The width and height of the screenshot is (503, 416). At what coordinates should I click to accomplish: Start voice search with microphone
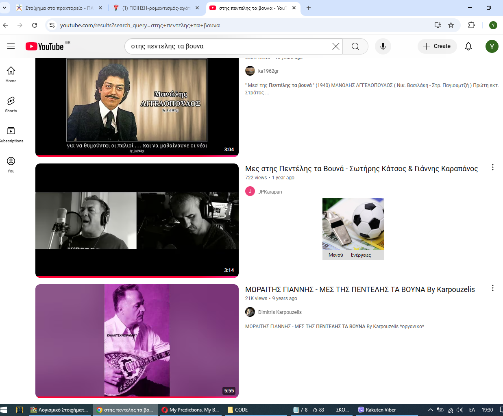point(383,46)
